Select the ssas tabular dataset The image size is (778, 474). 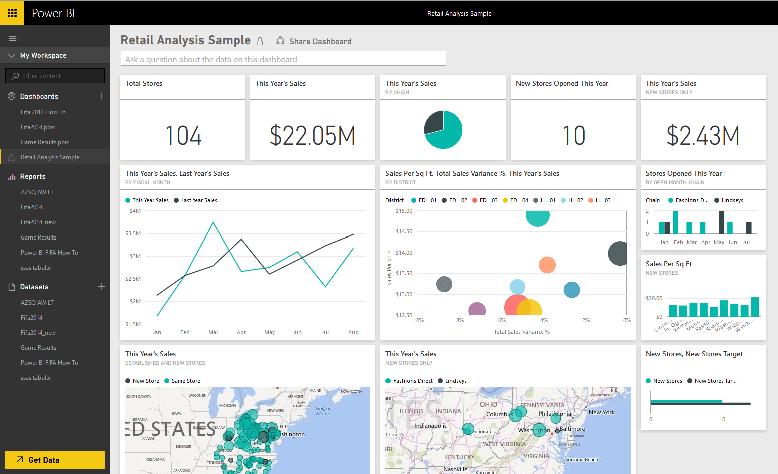(36, 377)
